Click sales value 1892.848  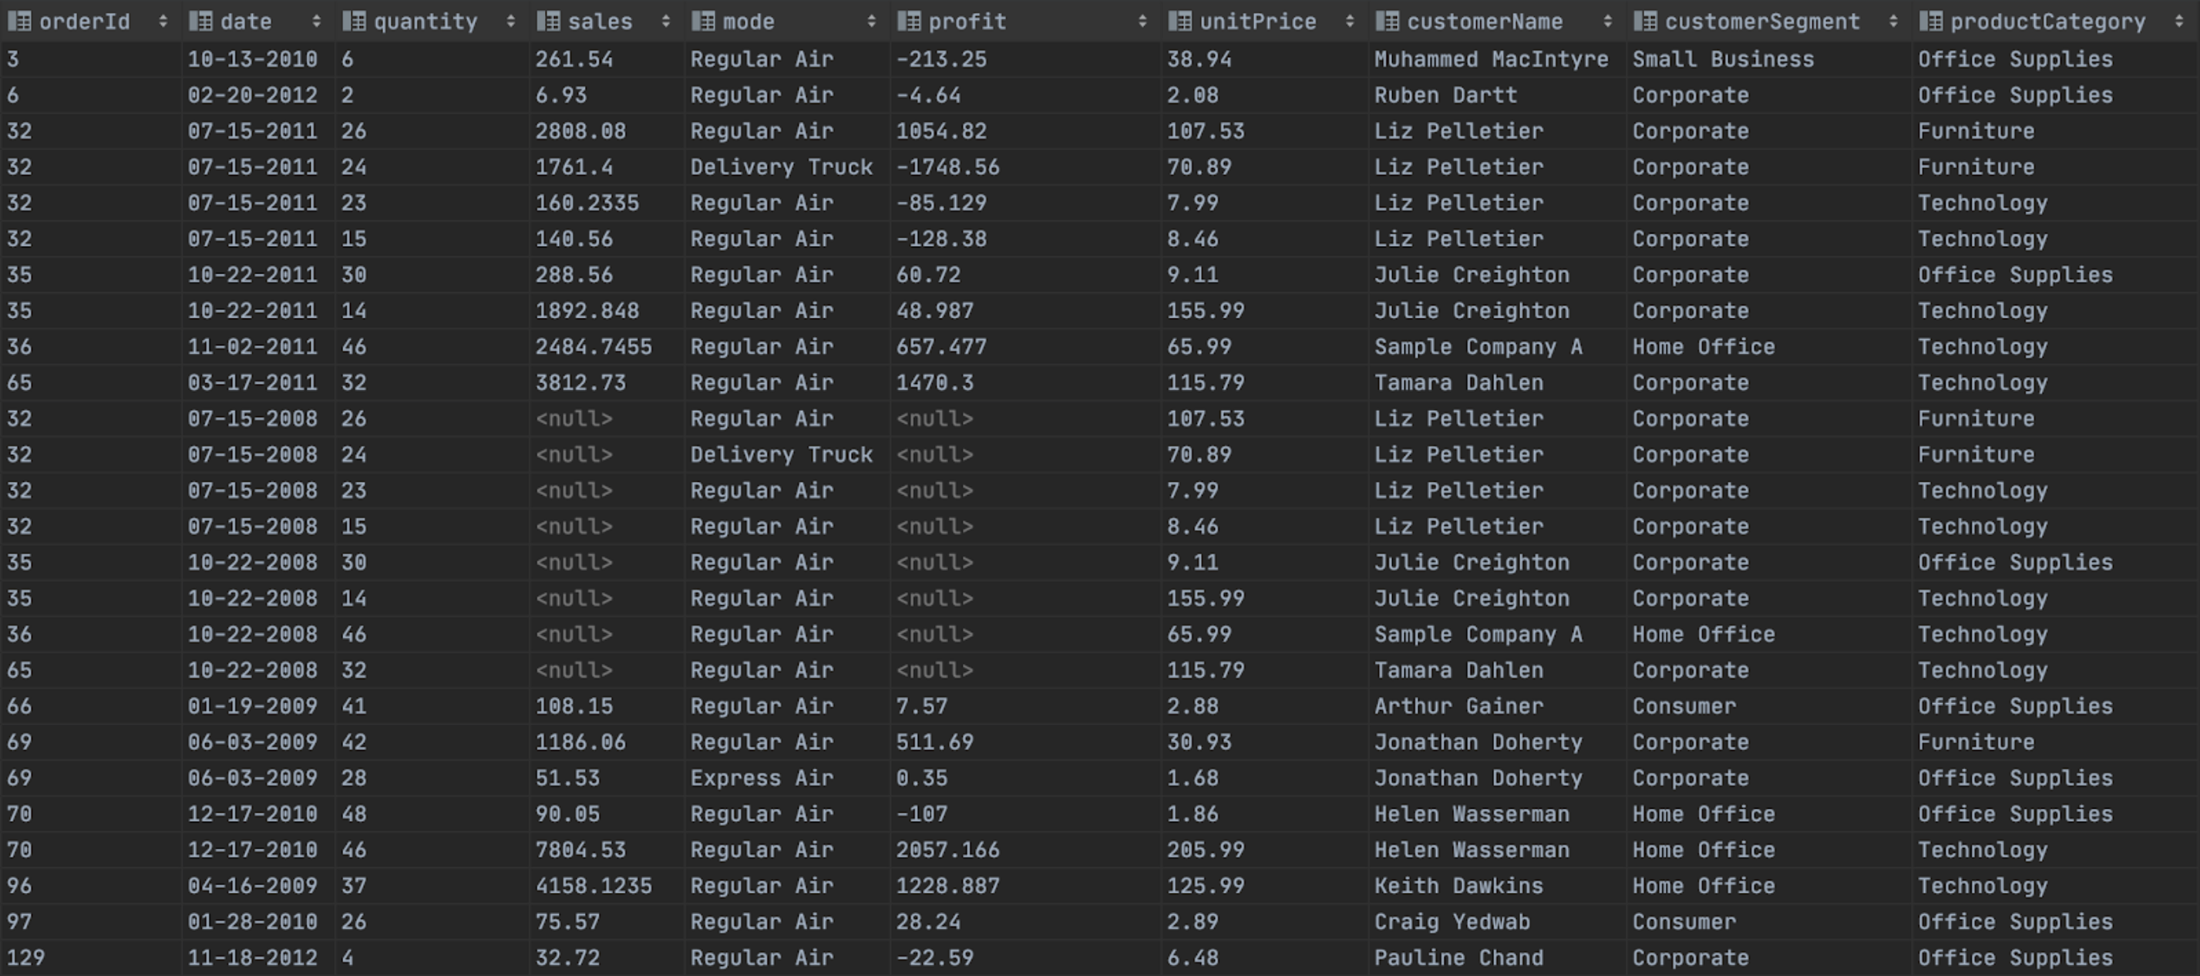pos(587,310)
